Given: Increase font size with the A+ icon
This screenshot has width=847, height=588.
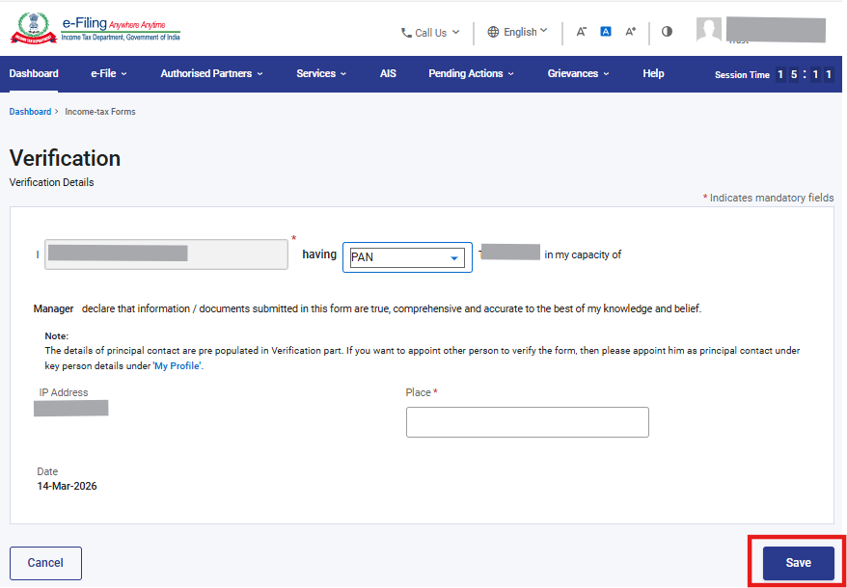Looking at the screenshot, I should tap(630, 32).
